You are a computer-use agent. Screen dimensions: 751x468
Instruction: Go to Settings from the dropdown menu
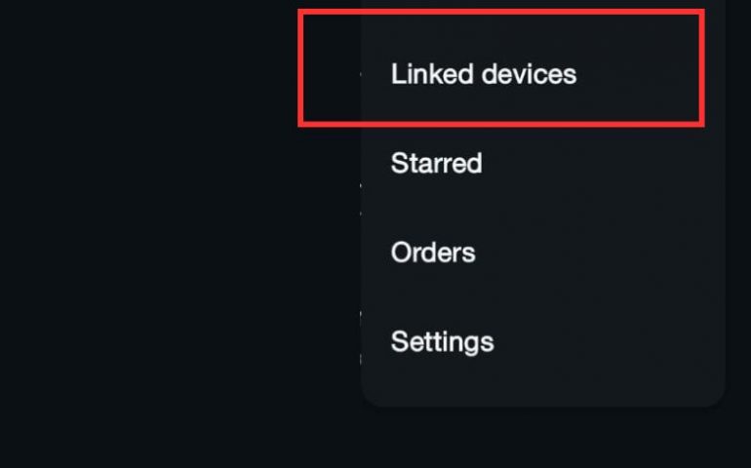click(x=442, y=342)
